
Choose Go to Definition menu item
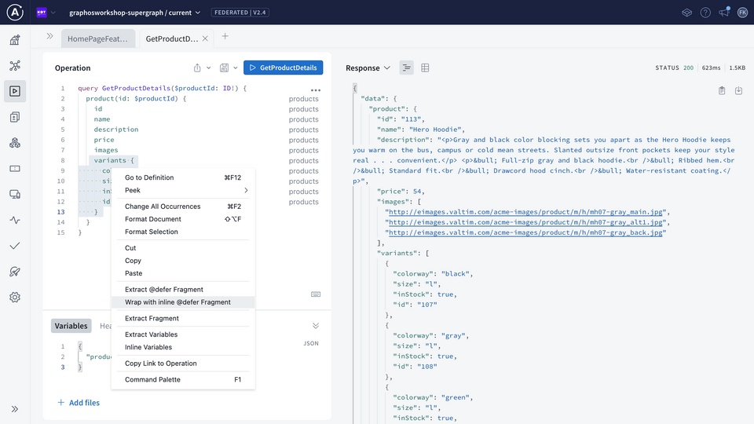click(x=183, y=177)
